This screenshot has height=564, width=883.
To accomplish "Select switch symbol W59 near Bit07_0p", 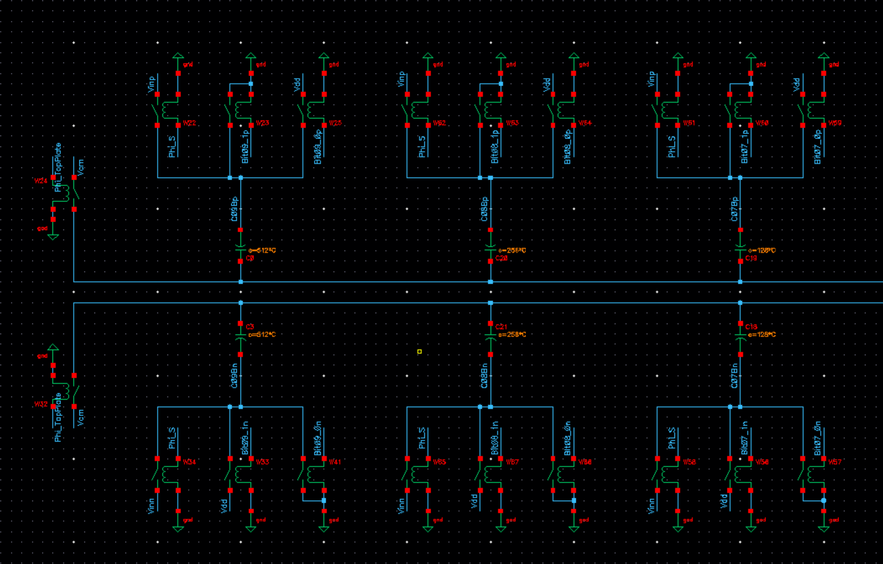I will pos(814,110).
